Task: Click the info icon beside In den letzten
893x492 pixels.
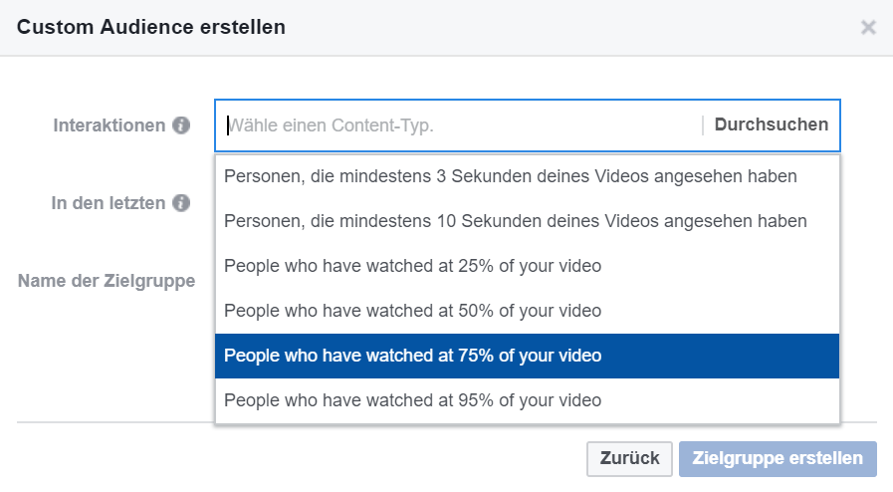Action: click(x=181, y=203)
